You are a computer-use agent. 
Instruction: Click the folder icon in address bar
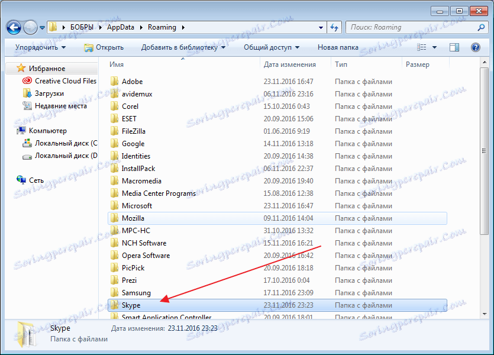click(x=53, y=27)
